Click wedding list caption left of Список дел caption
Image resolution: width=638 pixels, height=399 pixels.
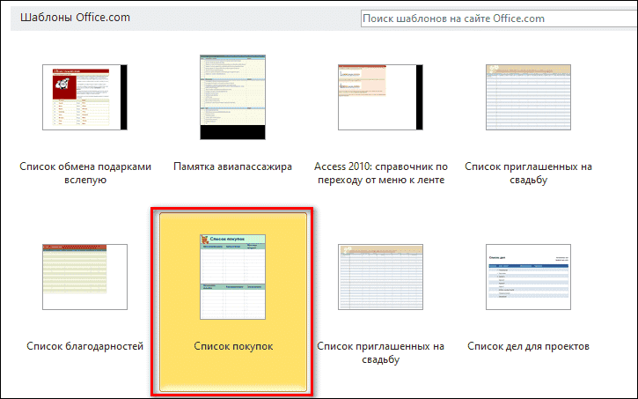click(380, 353)
